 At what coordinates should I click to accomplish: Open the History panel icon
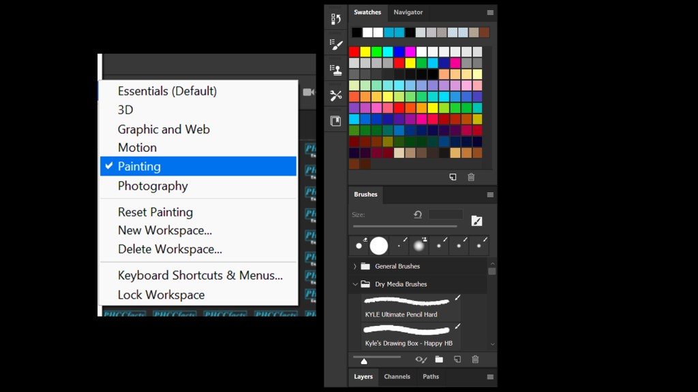(x=335, y=19)
